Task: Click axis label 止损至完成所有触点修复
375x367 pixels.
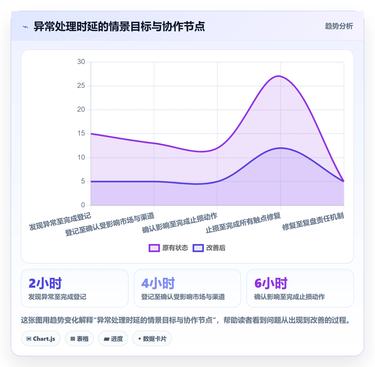Action: click(243, 223)
